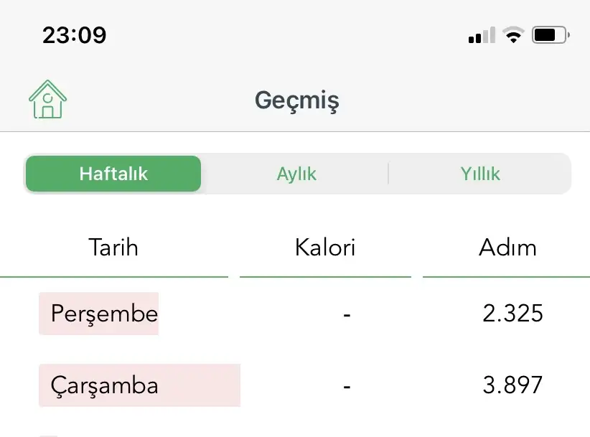Tap the Geçmiş page title
Screen dimensions: 590x437
pyautogui.click(x=296, y=101)
